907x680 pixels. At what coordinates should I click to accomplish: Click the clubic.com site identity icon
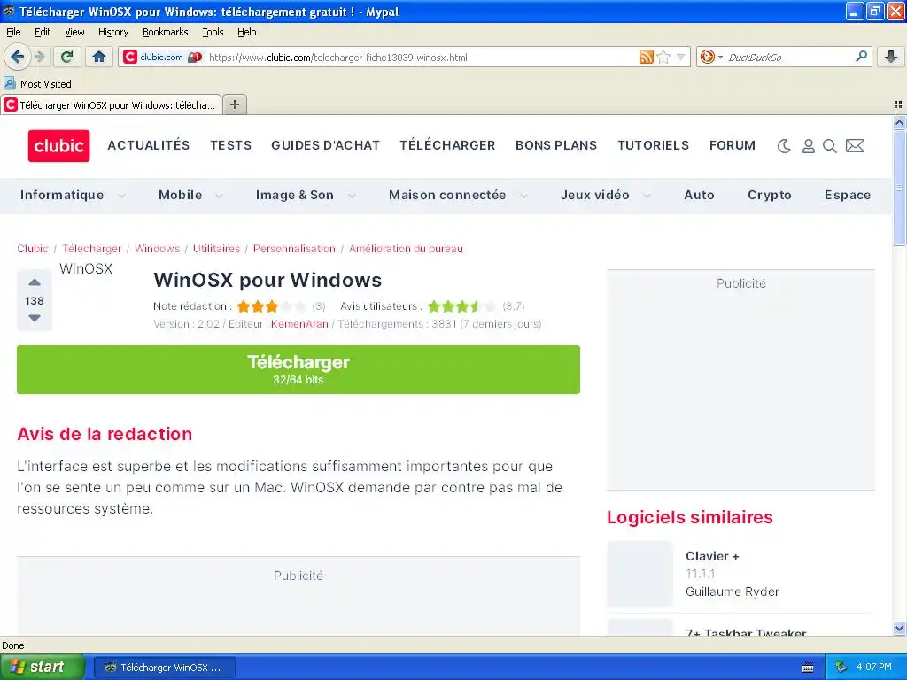162,57
